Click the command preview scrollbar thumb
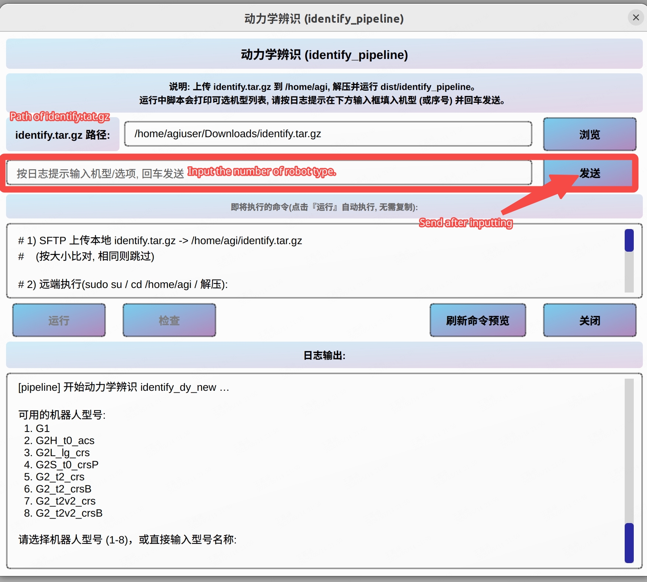The height and width of the screenshot is (582, 647). (x=629, y=240)
